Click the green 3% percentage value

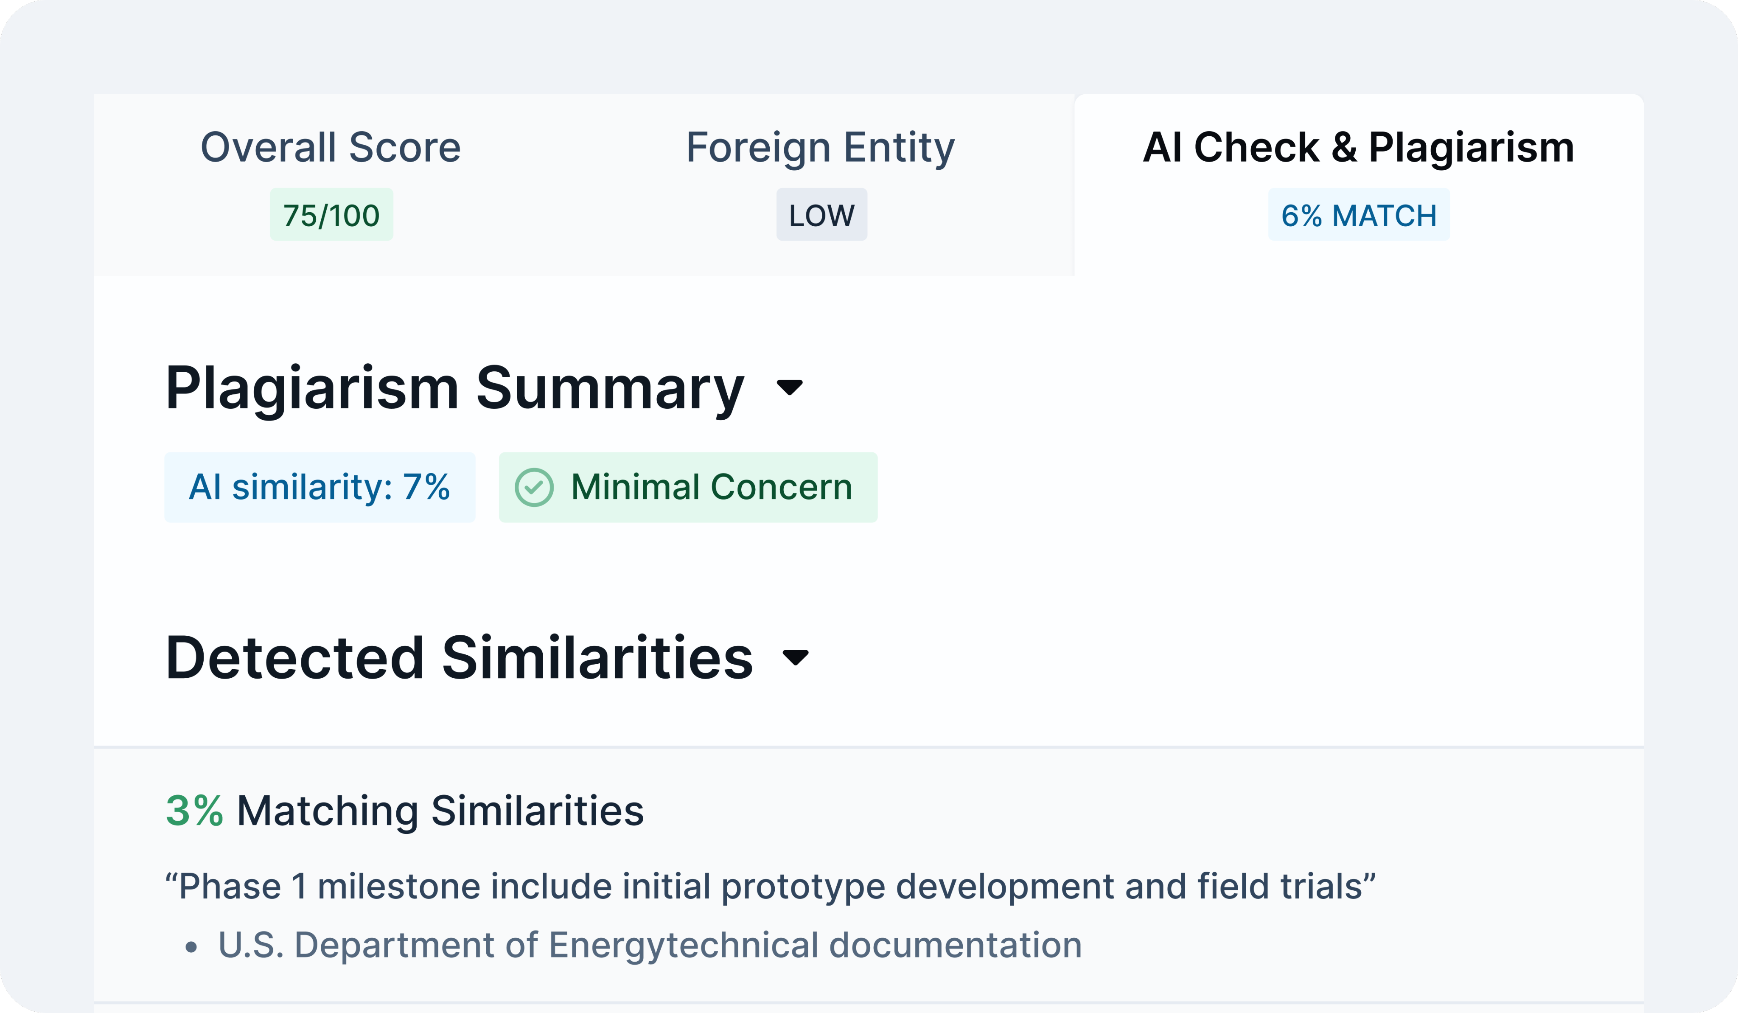point(194,810)
